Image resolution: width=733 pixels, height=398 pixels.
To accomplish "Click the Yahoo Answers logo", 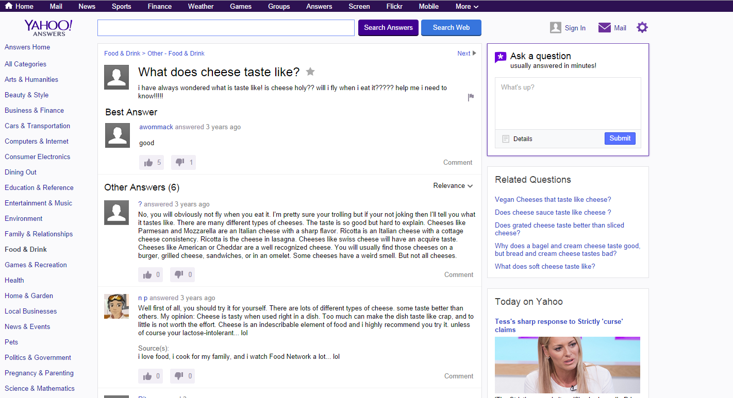I will click(48, 28).
